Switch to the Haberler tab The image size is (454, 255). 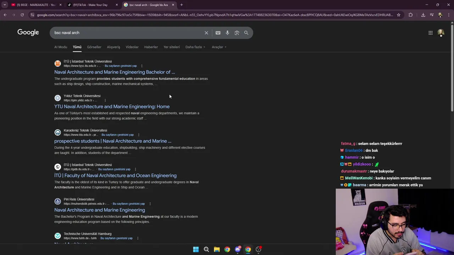click(x=151, y=47)
